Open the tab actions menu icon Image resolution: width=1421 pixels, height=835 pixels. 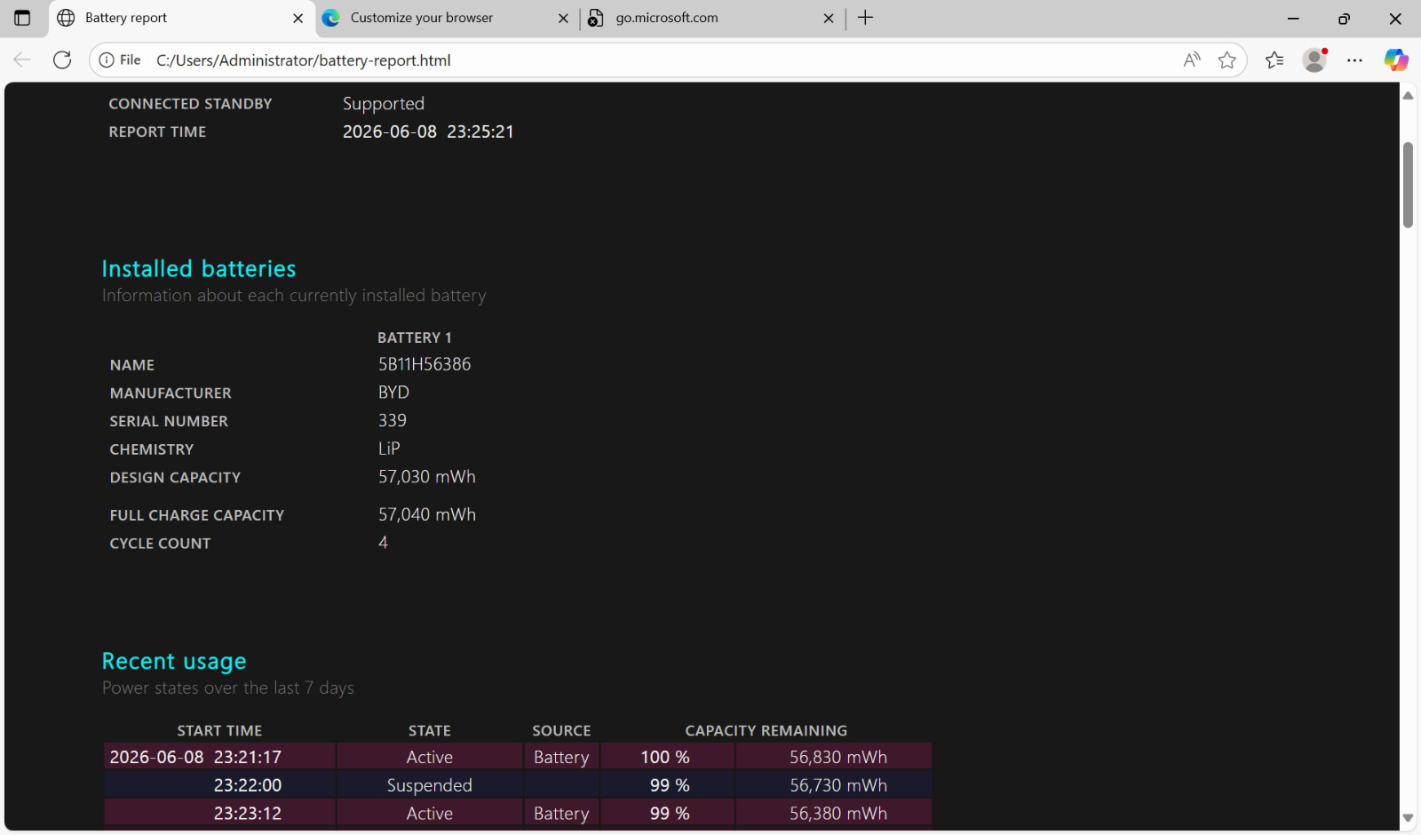(22, 18)
